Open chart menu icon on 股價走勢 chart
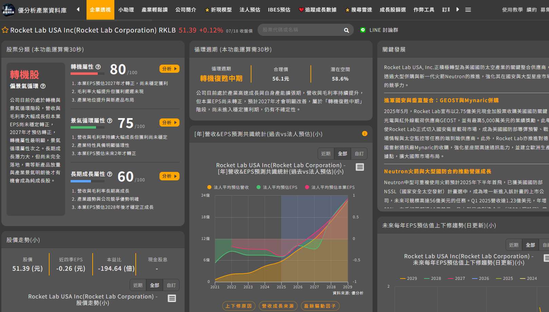 pyautogui.click(x=172, y=298)
